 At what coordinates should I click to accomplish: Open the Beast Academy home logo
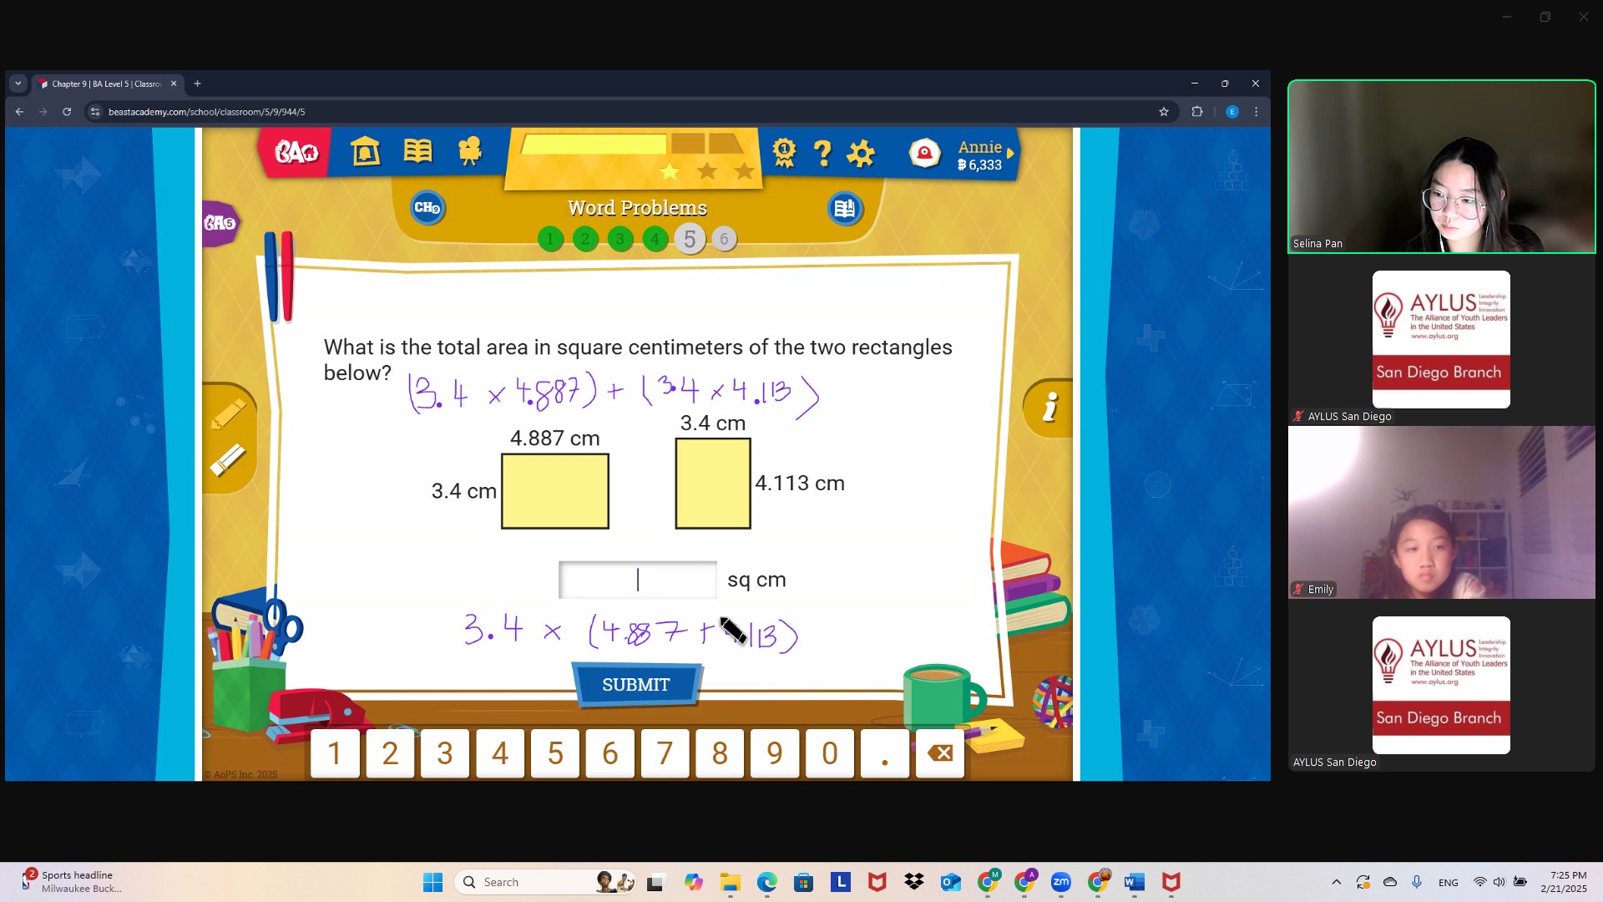click(296, 152)
